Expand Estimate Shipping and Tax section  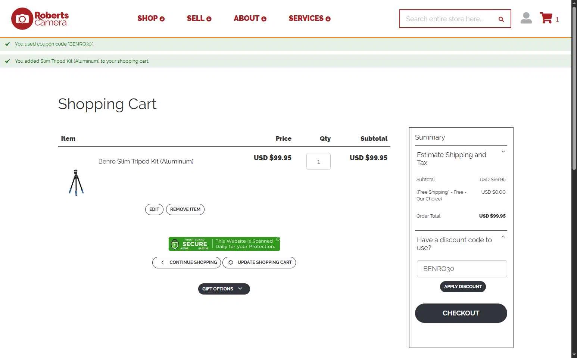[461, 159]
